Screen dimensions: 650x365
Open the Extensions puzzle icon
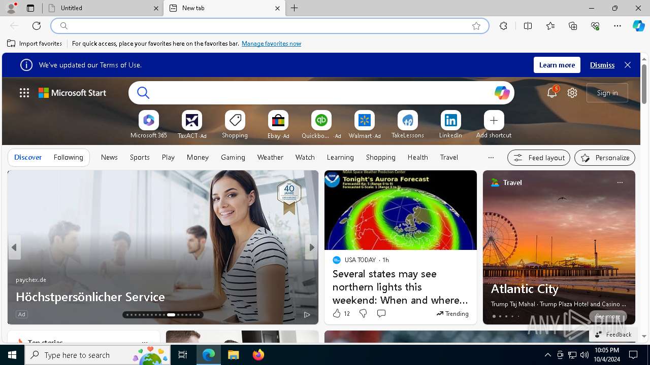tap(503, 26)
